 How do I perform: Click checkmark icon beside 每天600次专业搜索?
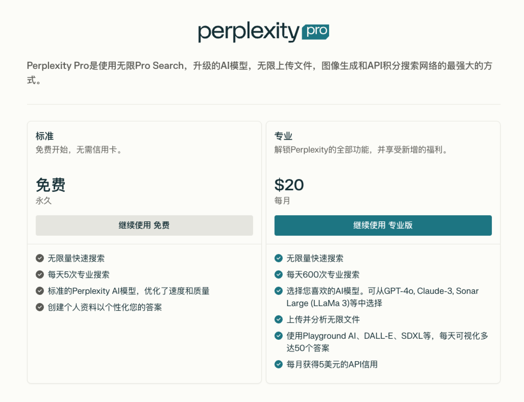(x=279, y=274)
